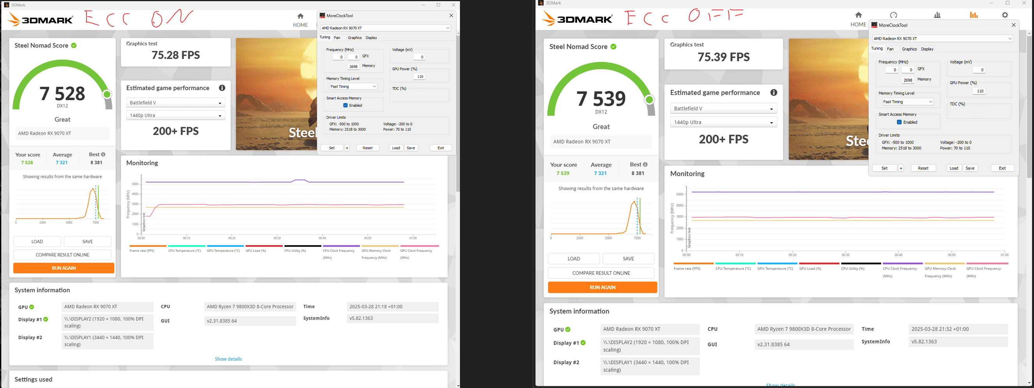Open the AMD Radeon RX 9070 XT device dropdown, 7 539 window
Screen dimensions: 1034x388
point(942,39)
